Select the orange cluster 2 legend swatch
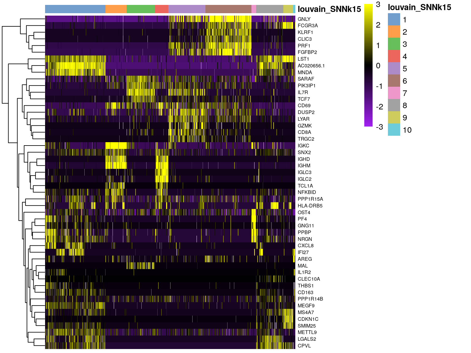 (394, 32)
